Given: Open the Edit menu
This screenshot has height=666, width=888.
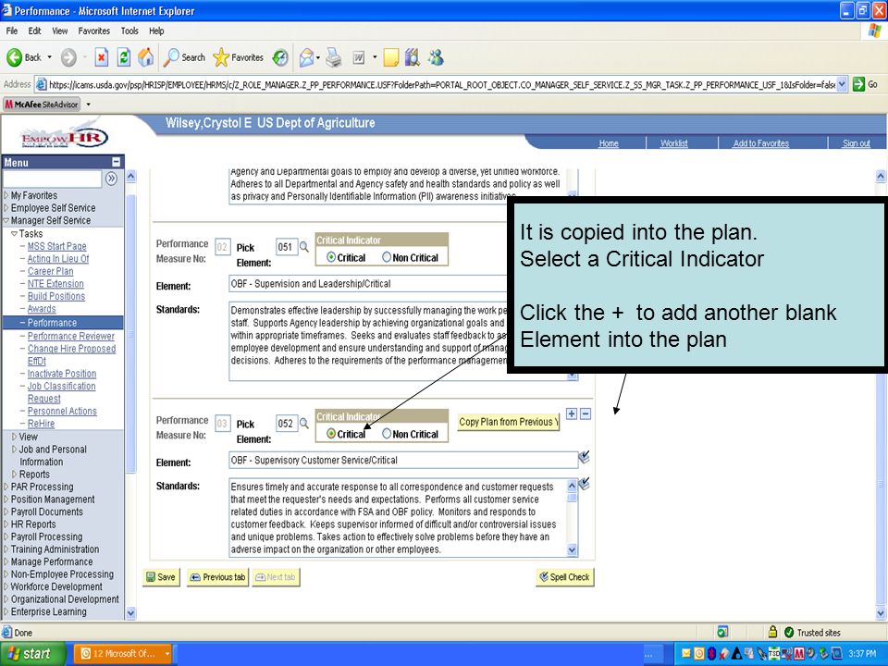Looking at the screenshot, I should (x=34, y=31).
